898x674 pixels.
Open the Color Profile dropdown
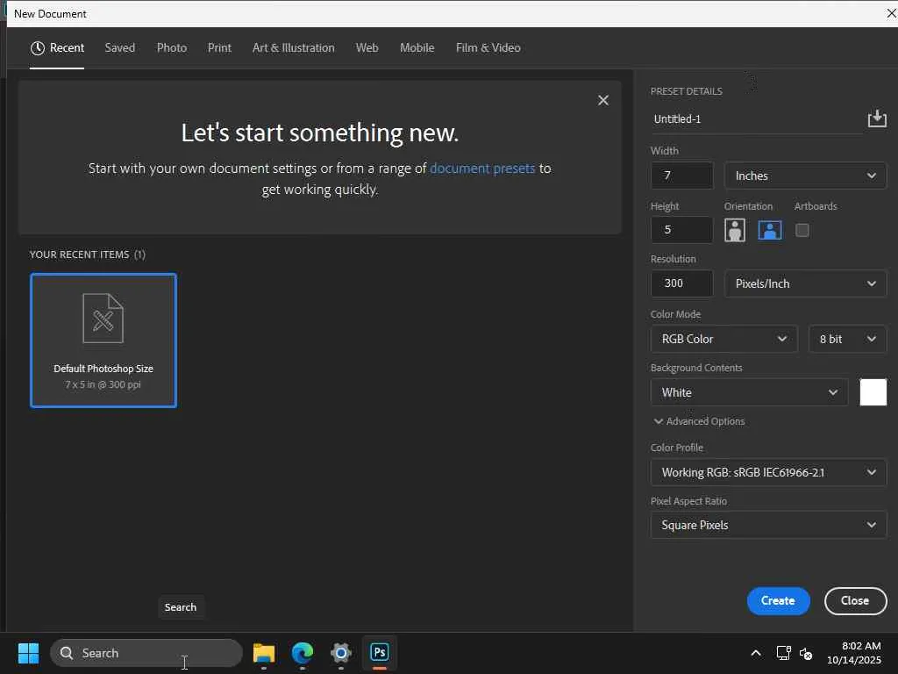click(768, 472)
